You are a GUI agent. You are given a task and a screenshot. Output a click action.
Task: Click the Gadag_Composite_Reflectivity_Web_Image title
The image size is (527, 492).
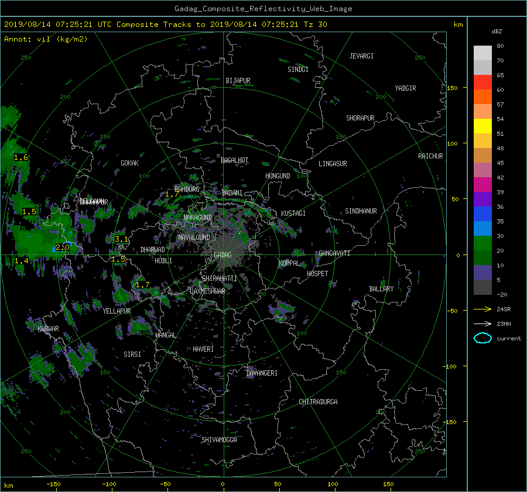[263, 9]
